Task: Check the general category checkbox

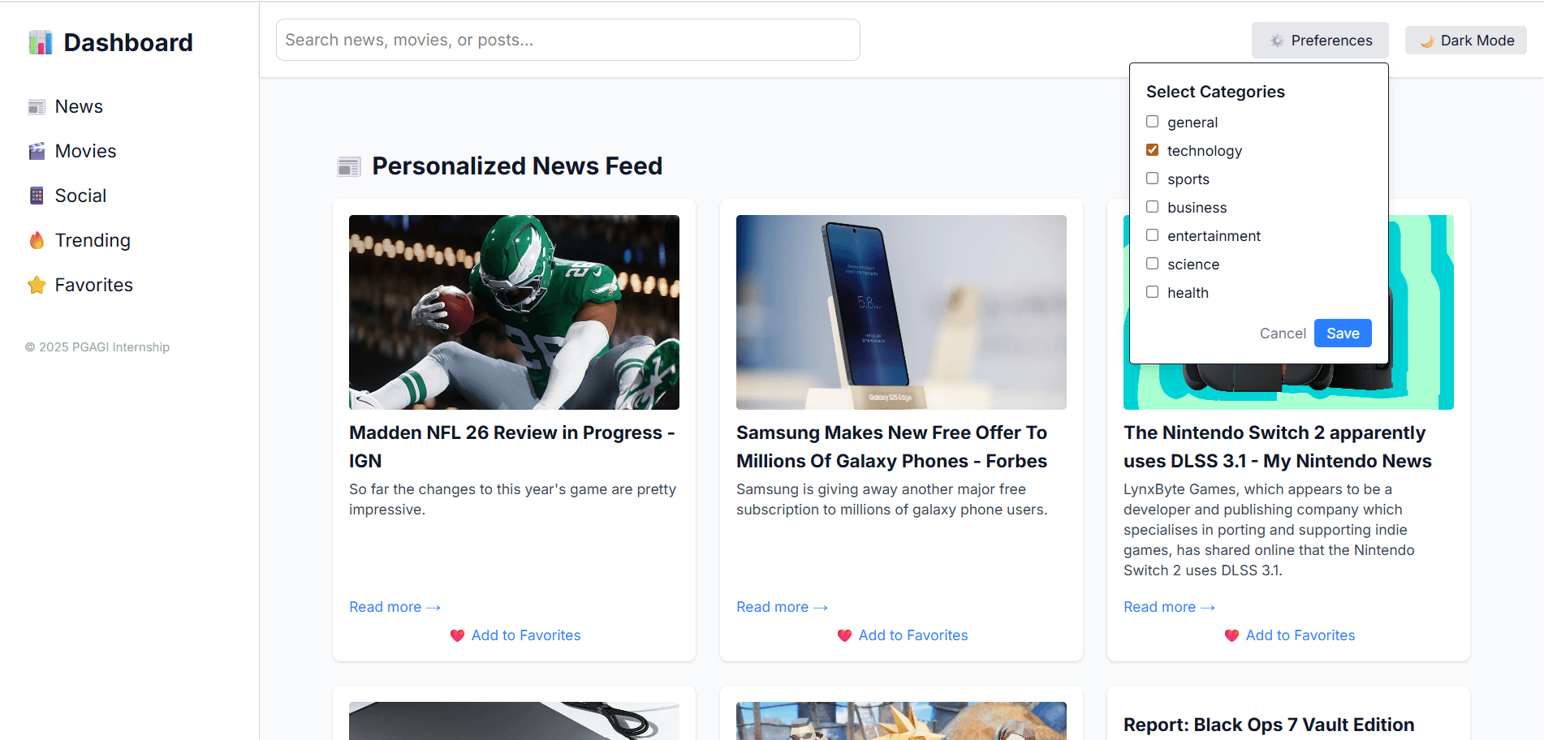Action: pos(1152,122)
